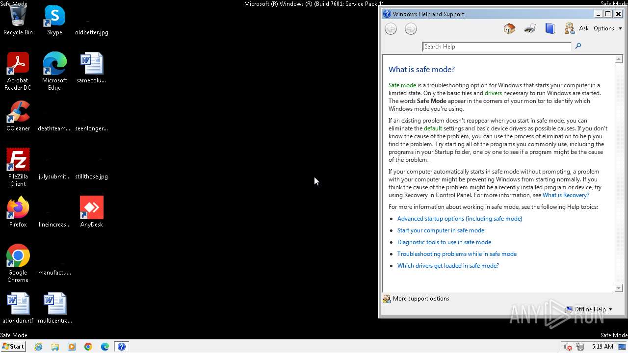This screenshot has height=353, width=628.
Task: Click the Print icon in Help toolbar
Action: [x=530, y=29]
